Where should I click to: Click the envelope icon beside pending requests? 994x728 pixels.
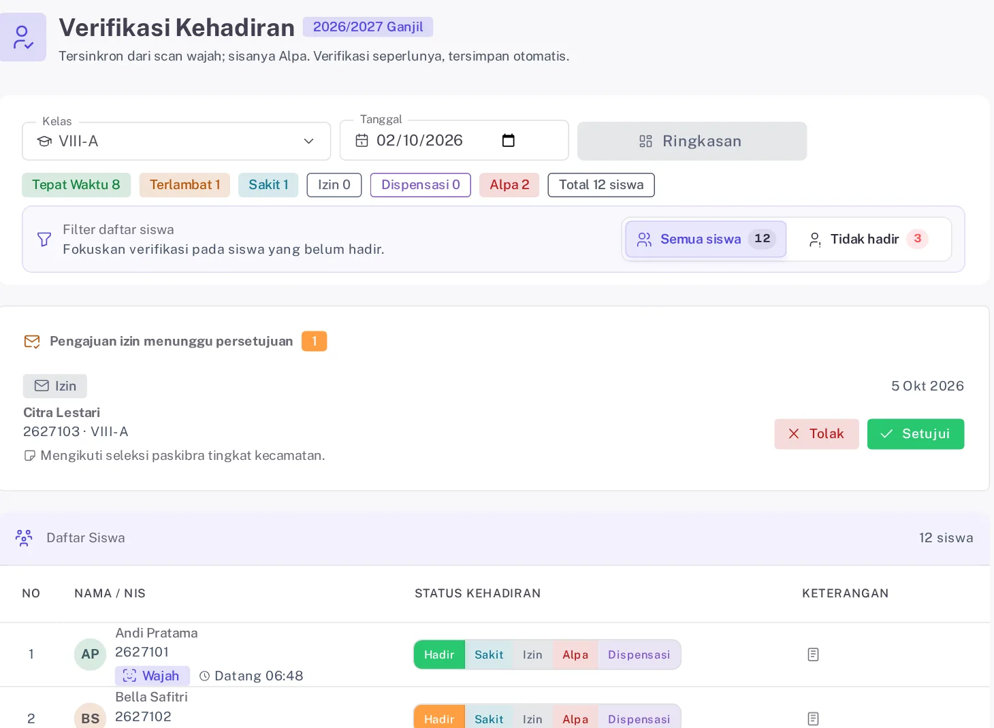coord(32,342)
